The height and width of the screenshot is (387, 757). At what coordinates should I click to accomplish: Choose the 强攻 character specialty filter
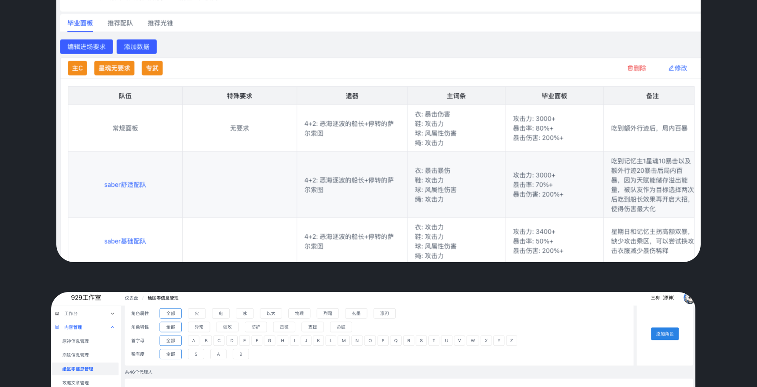(x=227, y=327)
